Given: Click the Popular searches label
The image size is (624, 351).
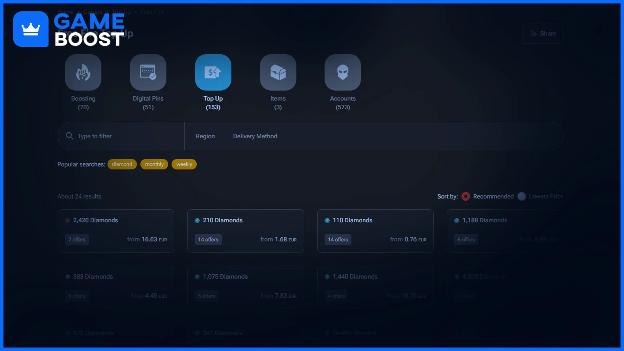Looking at the screenshot, I should tap(81, 164).
